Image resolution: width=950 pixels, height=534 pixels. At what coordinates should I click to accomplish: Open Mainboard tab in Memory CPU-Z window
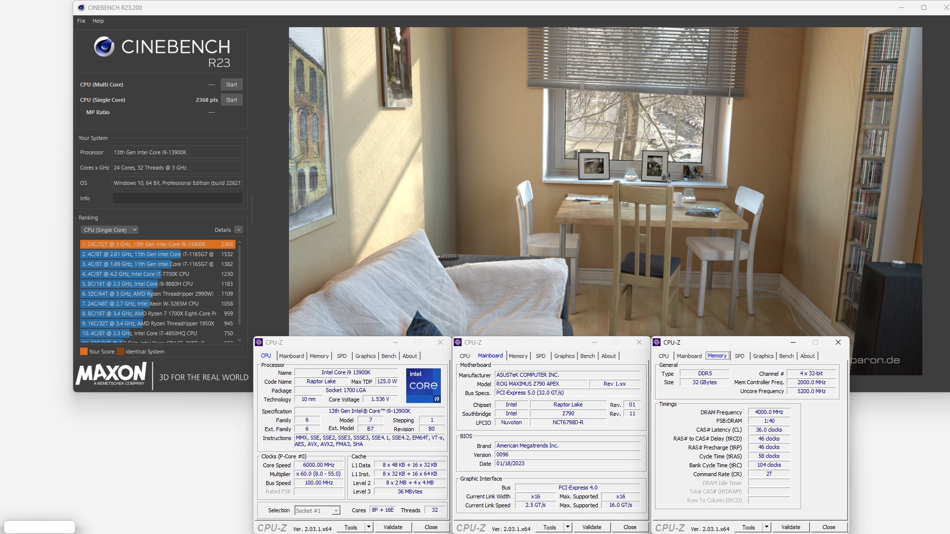[x=689, y=356]
